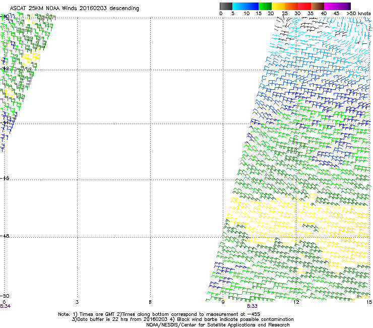Screen dimensions: 373x328
Task: Click the latitude axis label '-48'
Action: [5, 236]
